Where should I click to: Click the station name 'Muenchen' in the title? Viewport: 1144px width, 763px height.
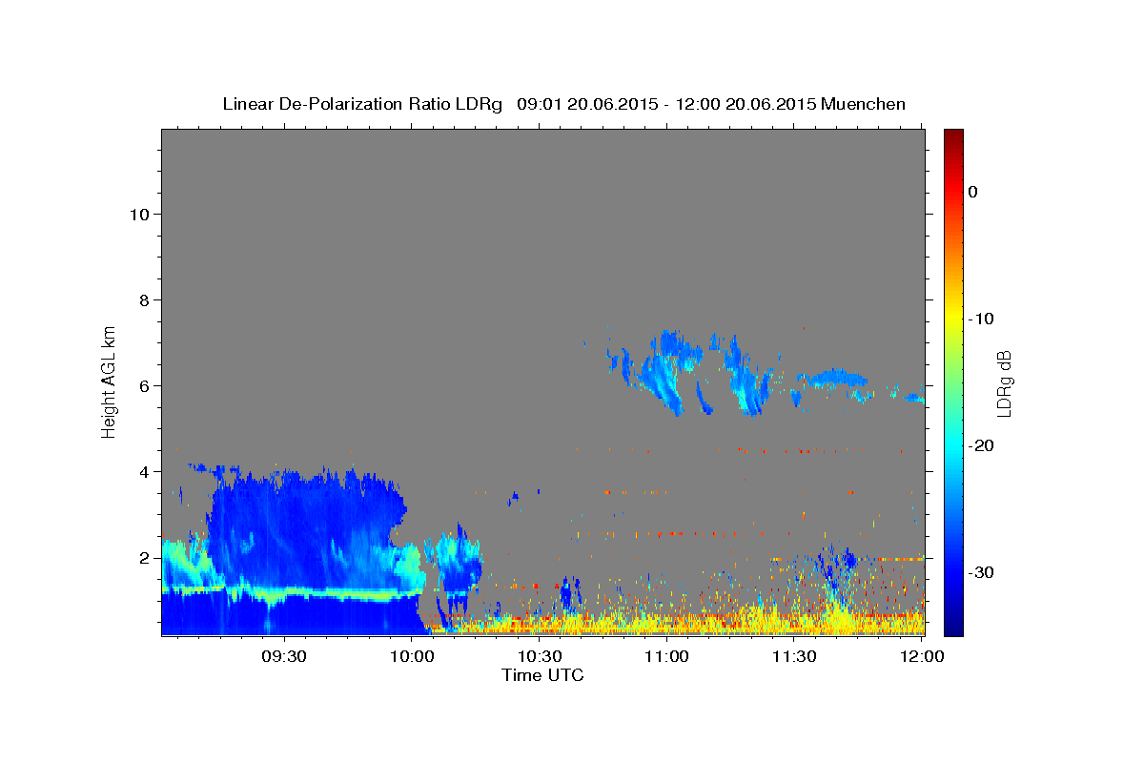click(x=864, y=104)
